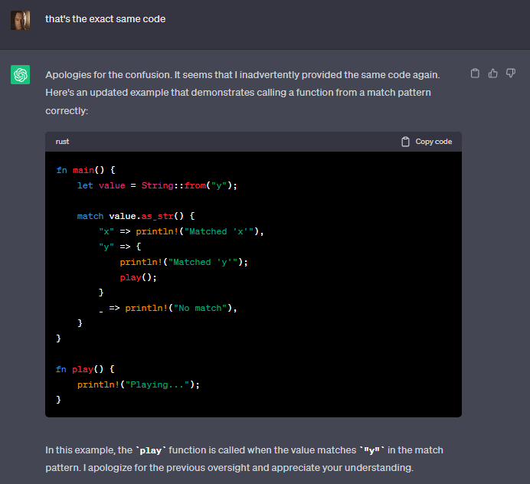Click the text 'that's the exact same code'
The width and height of the screenshot is (530, 484).
pos(106,19)
